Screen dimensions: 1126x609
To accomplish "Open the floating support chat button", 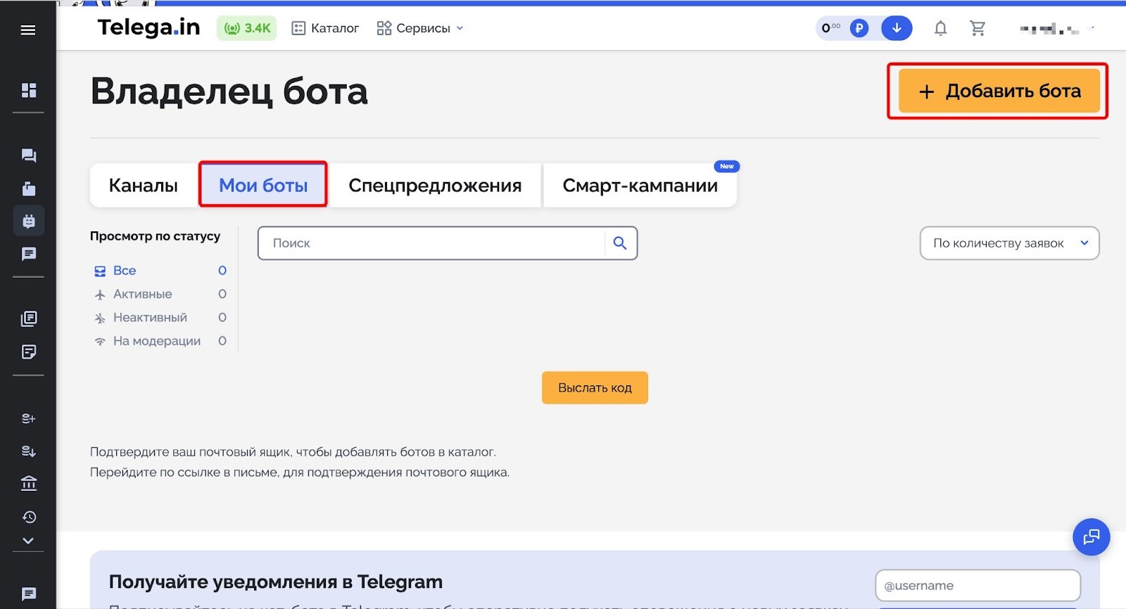I will (1091, 537).
